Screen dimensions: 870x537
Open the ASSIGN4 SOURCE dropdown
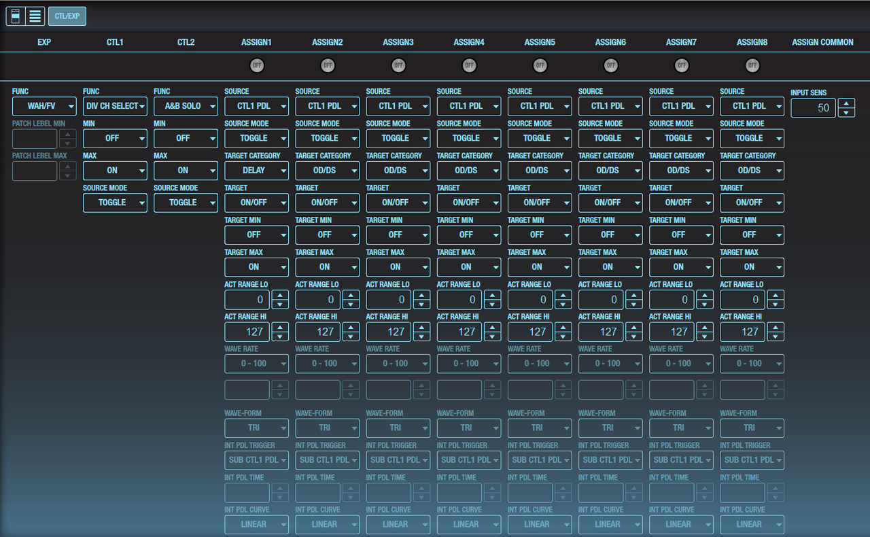point(469,106)
